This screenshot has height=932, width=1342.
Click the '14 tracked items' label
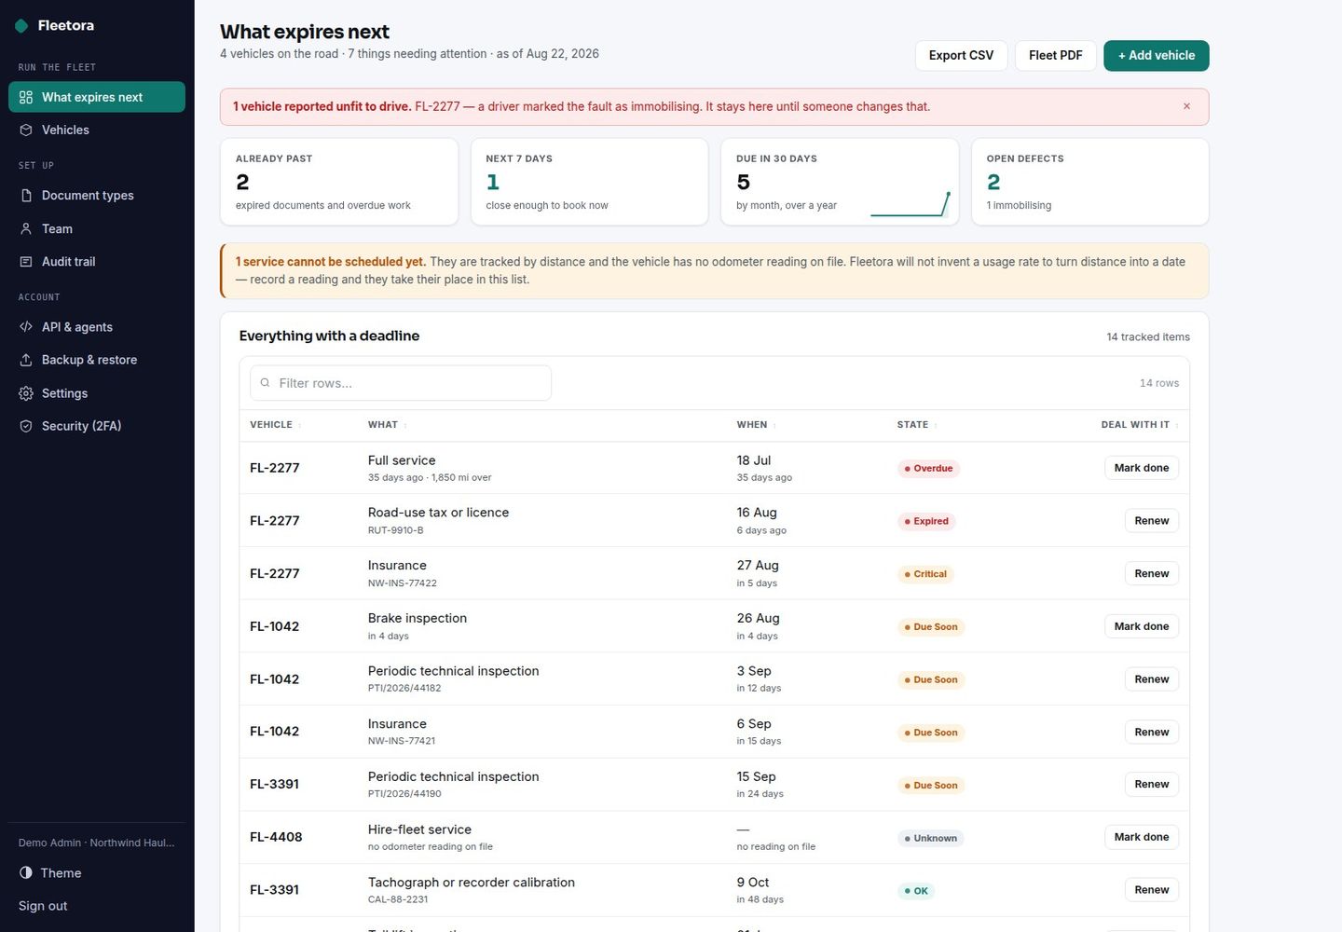point(1148,337)
